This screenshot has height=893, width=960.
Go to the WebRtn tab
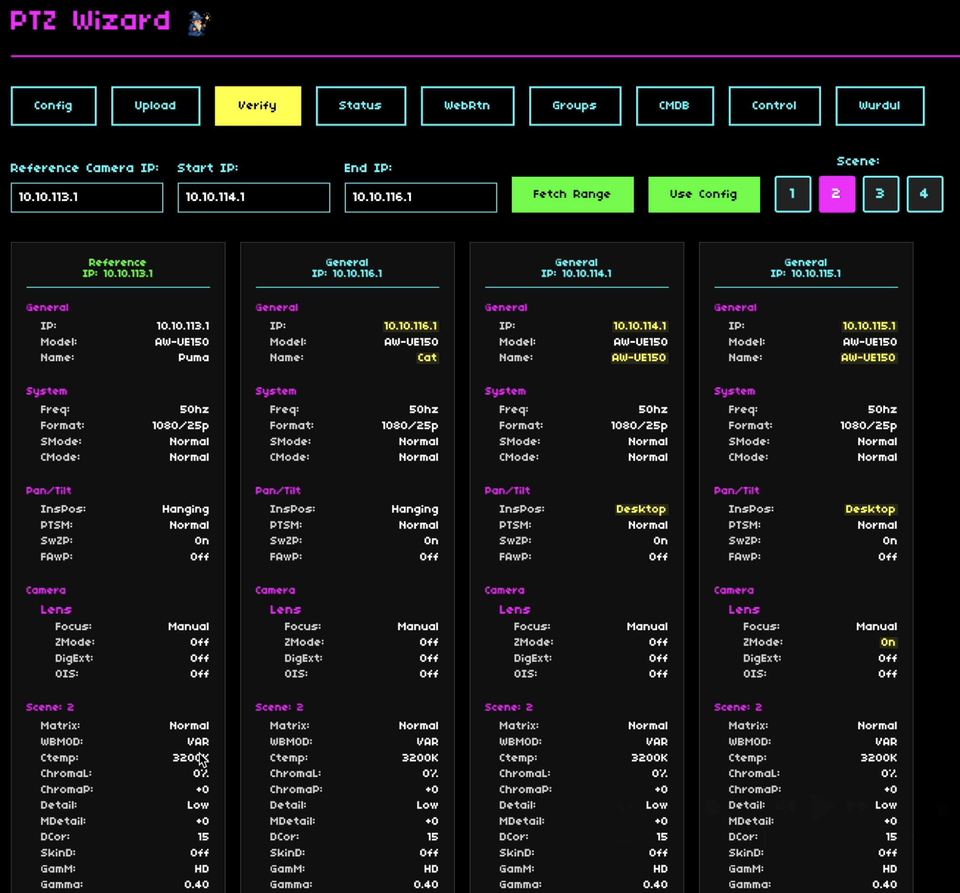[468, 106]
